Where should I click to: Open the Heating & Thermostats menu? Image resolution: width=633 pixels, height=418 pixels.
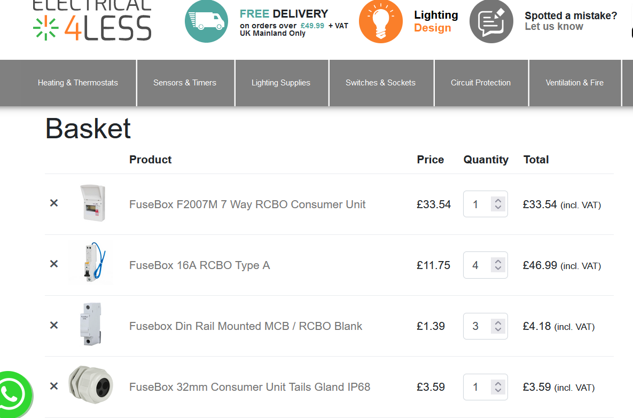(x=78, y=83)
